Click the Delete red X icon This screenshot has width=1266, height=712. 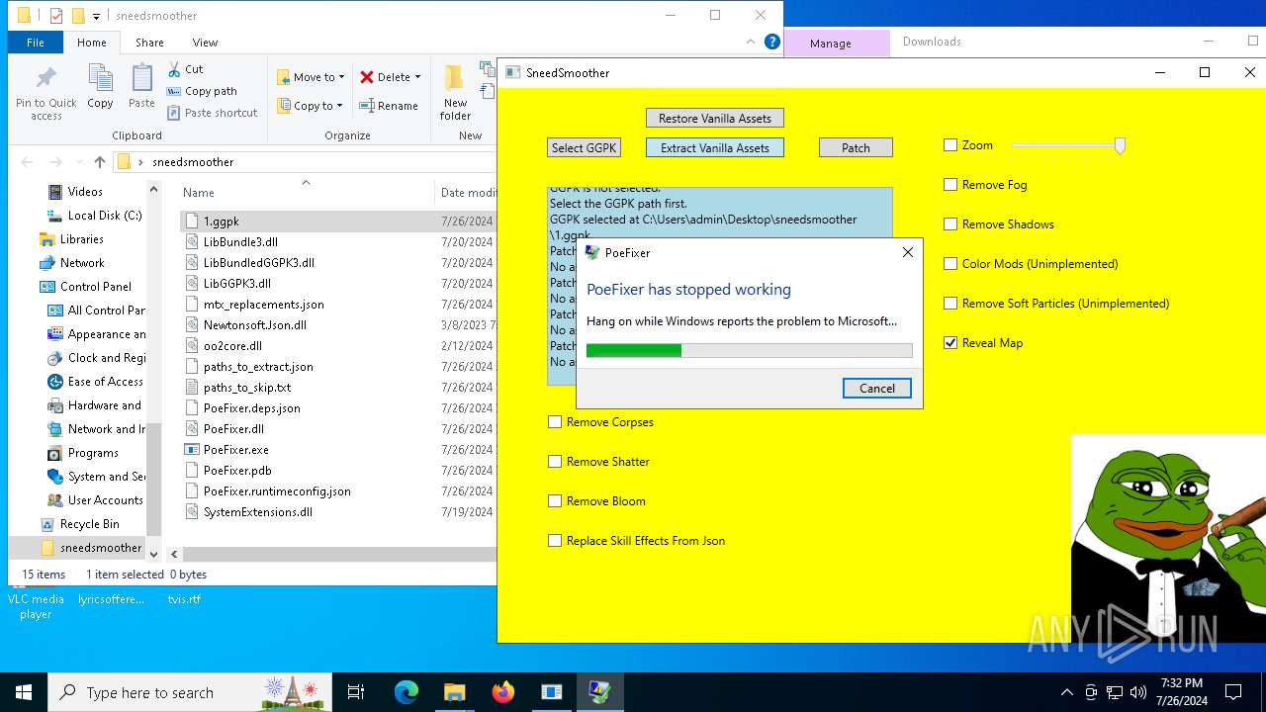[x=367, y=77]
